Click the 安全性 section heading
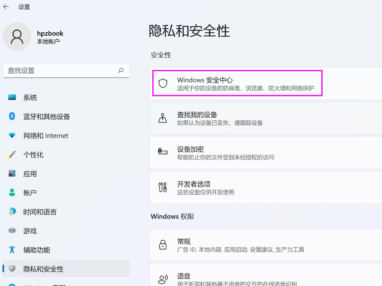This screenshot has width=382, height=286. [x=161, y=55]
